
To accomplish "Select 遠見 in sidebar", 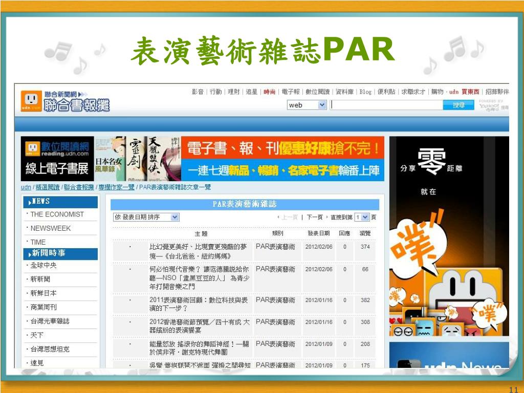I will coord(37,363).
